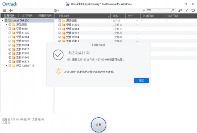Expand the 已丢失的文件夹 tree node
The image size is (197, 133).
point(6,66)
